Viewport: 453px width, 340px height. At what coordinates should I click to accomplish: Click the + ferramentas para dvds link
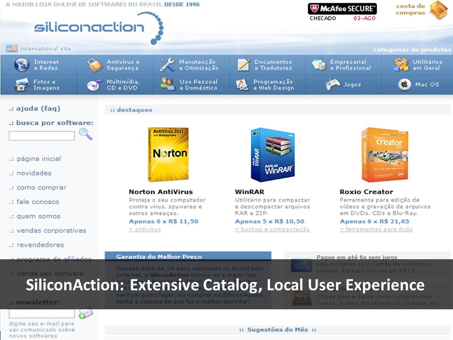(x=376, y=229)
